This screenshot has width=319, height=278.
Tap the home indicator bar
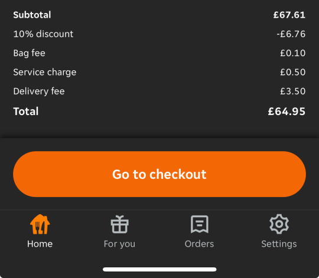pos(159,270)
